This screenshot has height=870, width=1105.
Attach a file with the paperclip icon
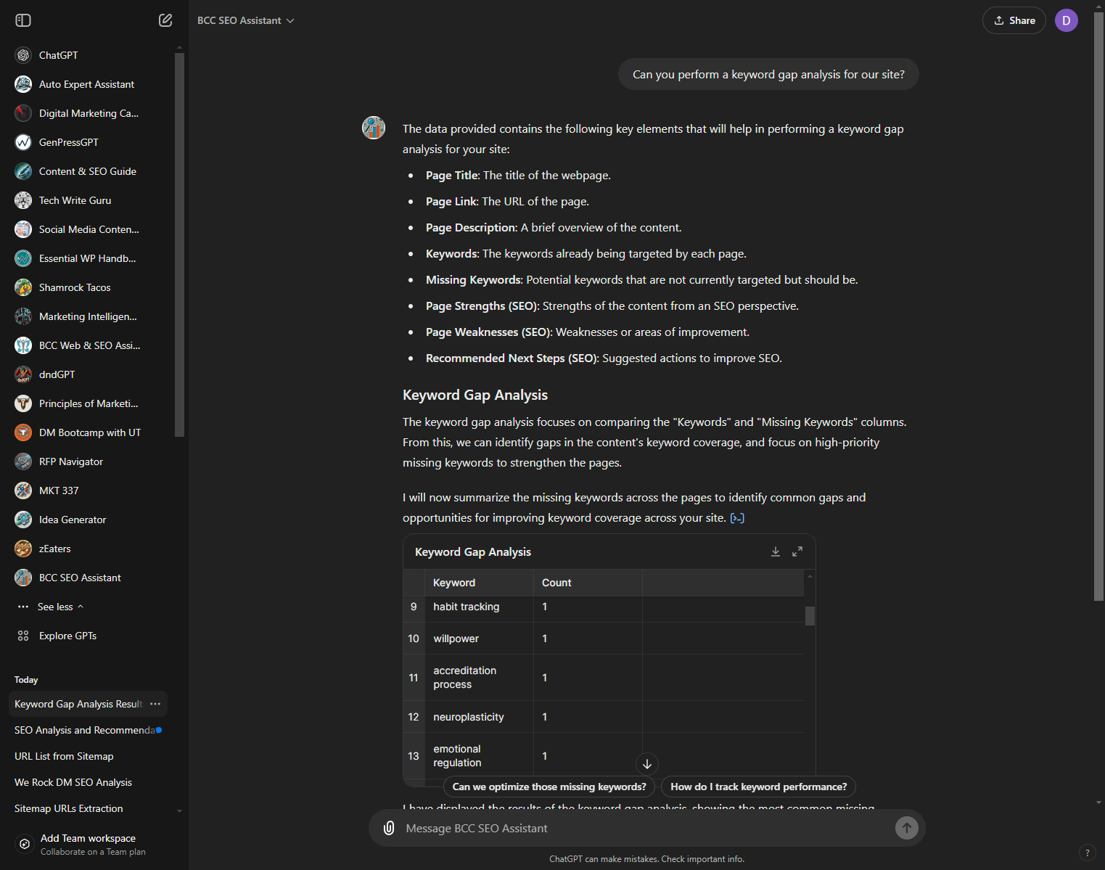389,828
